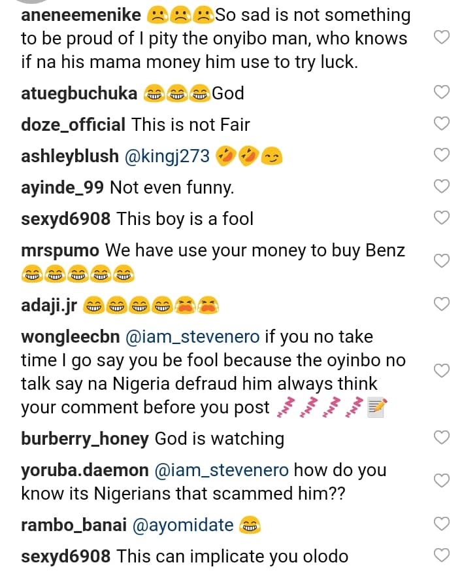Like rambo_banai's comment
This screenshot has height=571, width=462.
442,523
